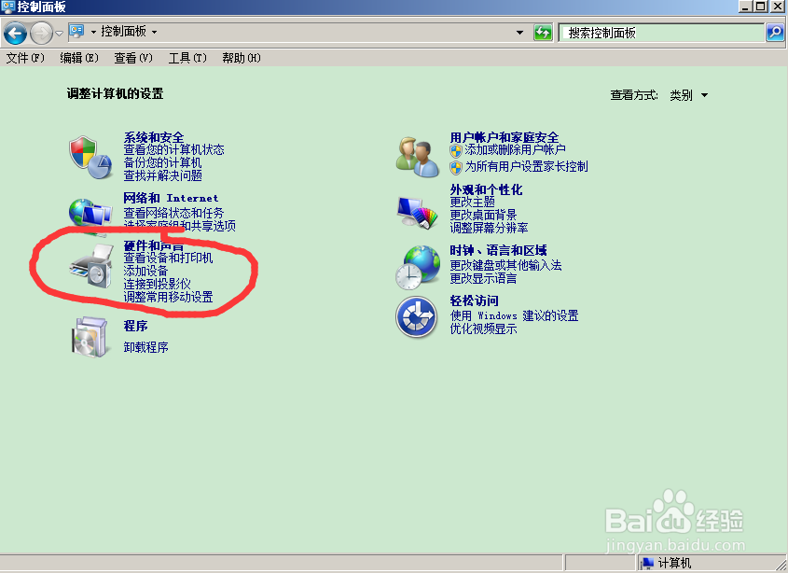This screenshot has height=573, width=788.
Task: Open the recent pages dropdown beside navigation arrows
Action: click(x=59, y=34)
